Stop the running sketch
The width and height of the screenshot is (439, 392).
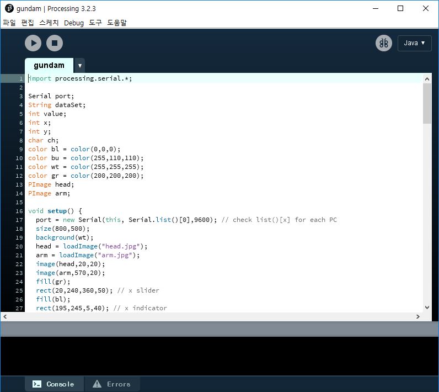click(x=54, y=43)
